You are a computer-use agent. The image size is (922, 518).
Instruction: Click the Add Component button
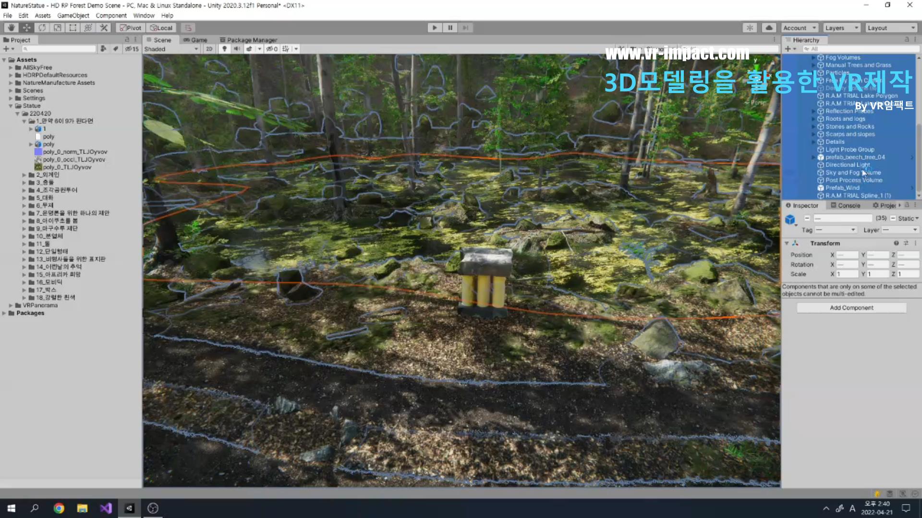(851, 308)
